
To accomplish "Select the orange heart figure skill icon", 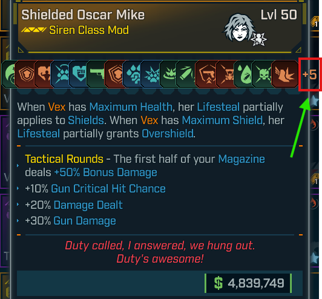I will pos(44,74).
